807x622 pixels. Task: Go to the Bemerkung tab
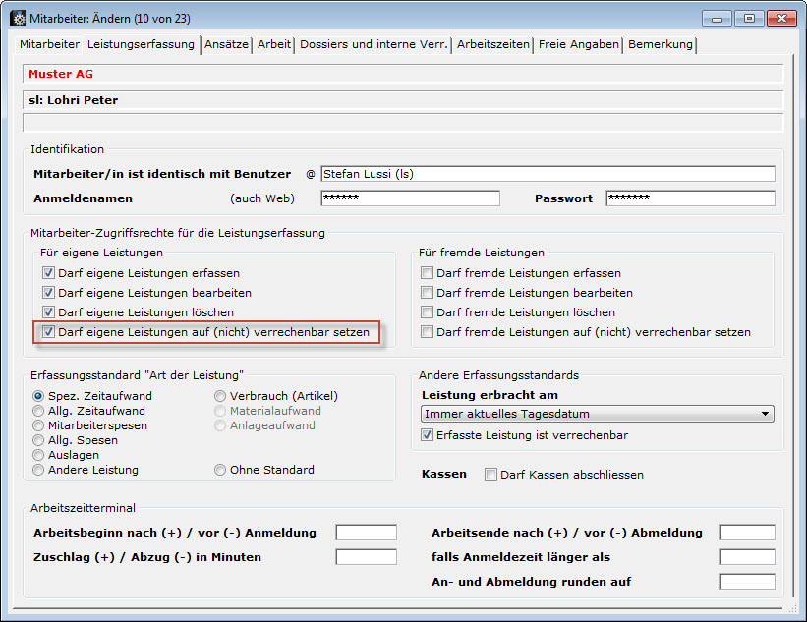point(661,44)
